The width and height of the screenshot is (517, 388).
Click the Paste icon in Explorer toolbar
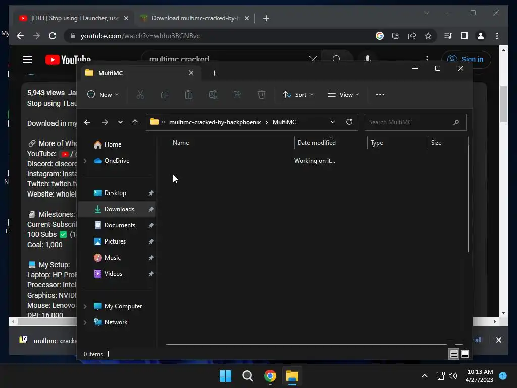tap(189, 94)
